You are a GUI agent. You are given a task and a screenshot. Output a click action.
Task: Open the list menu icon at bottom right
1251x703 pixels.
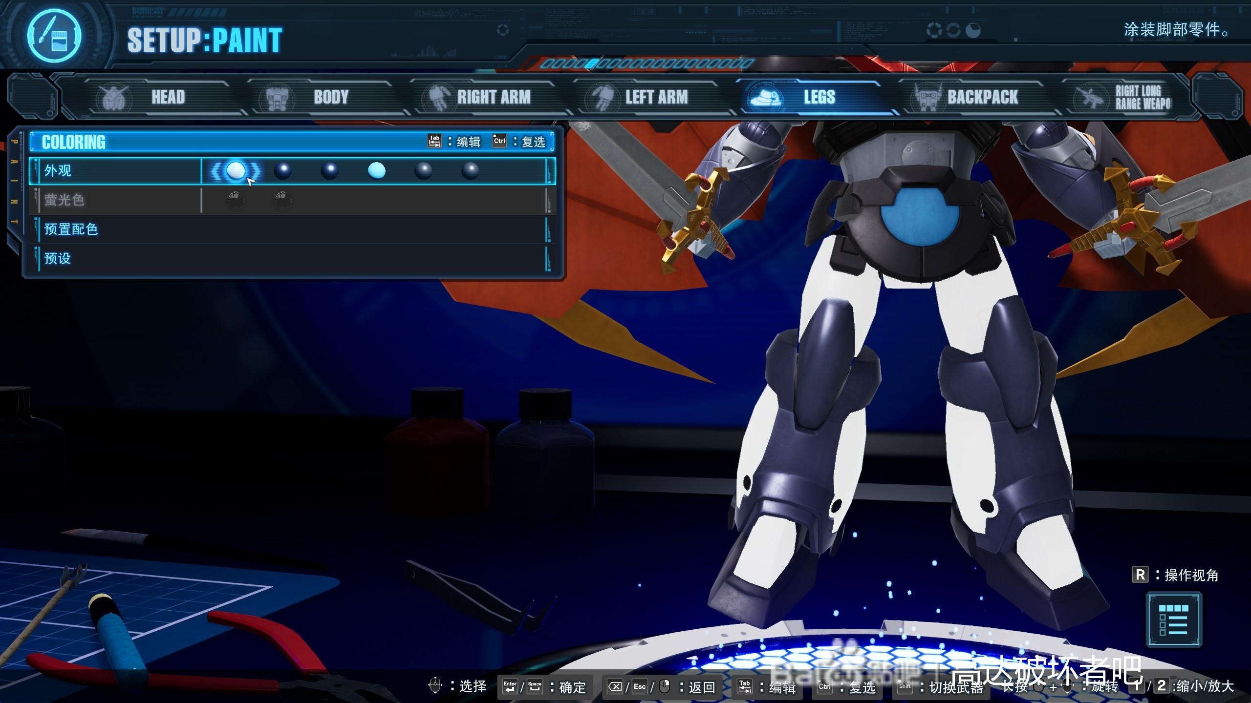[1174, 620]
